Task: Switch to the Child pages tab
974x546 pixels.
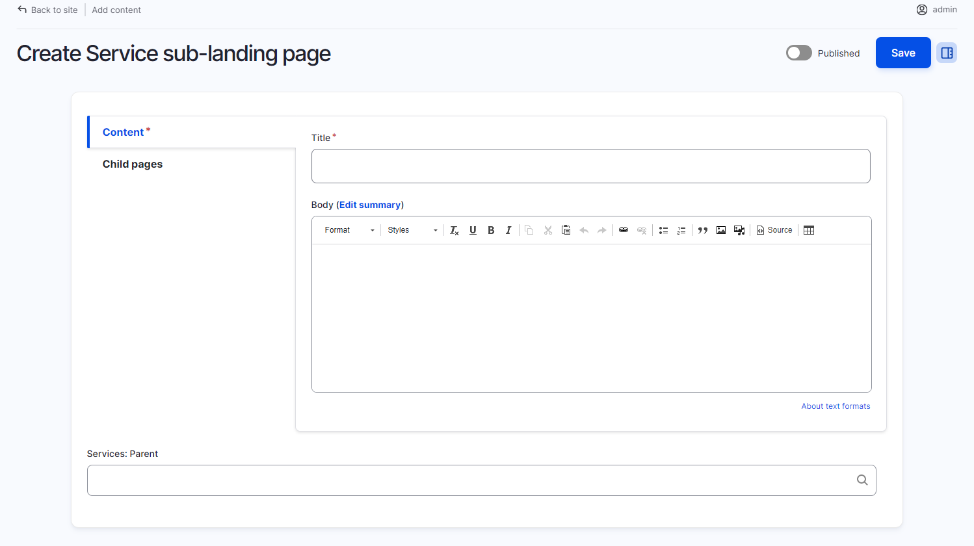Action: coord(192,164)
